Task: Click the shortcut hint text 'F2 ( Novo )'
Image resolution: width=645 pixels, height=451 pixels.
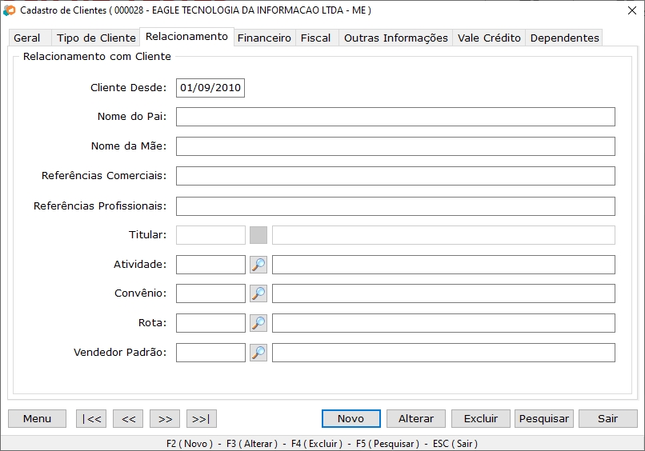Action: pos(190,444)
